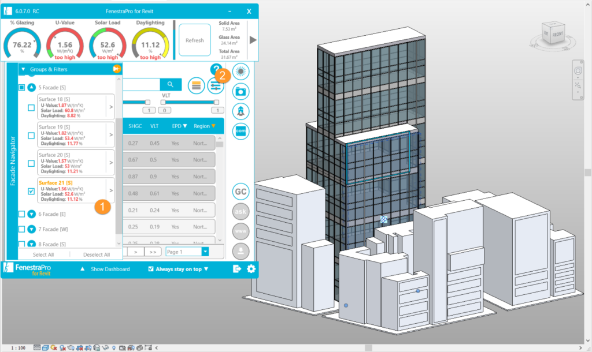Toggle the shadows icon in view bar
Viewport: 592px width, 352px height.
point(62,347)
